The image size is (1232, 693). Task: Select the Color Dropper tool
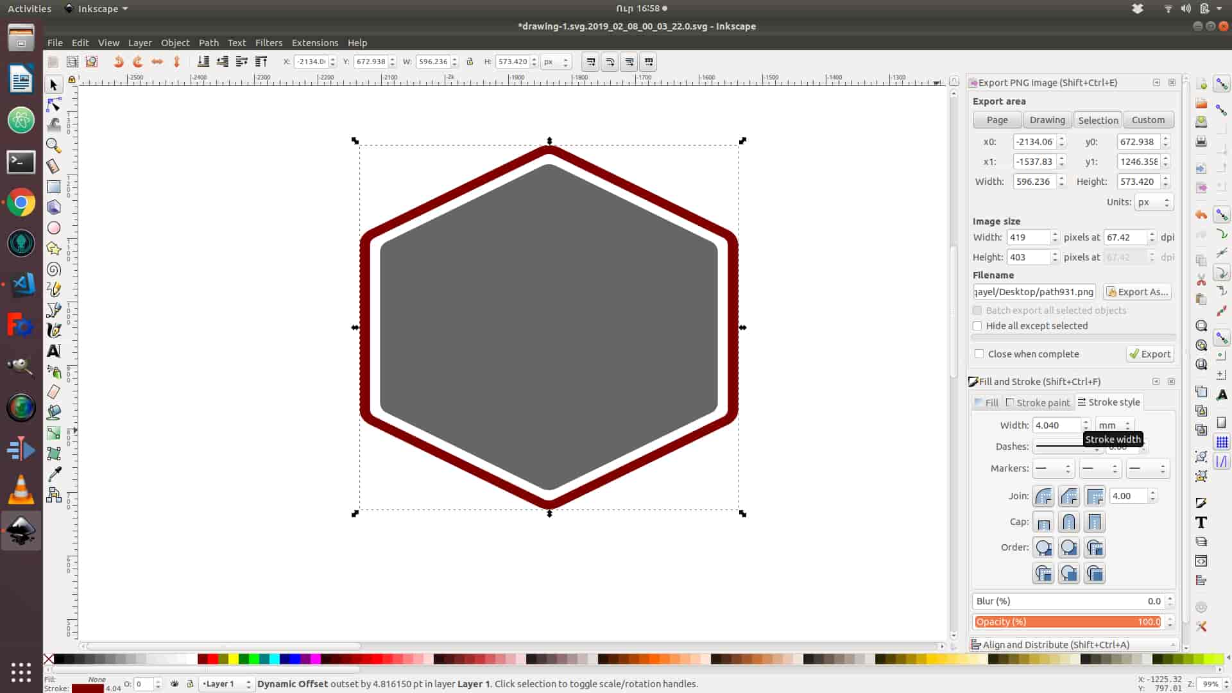pyautogui.click(x=54, y=474)
